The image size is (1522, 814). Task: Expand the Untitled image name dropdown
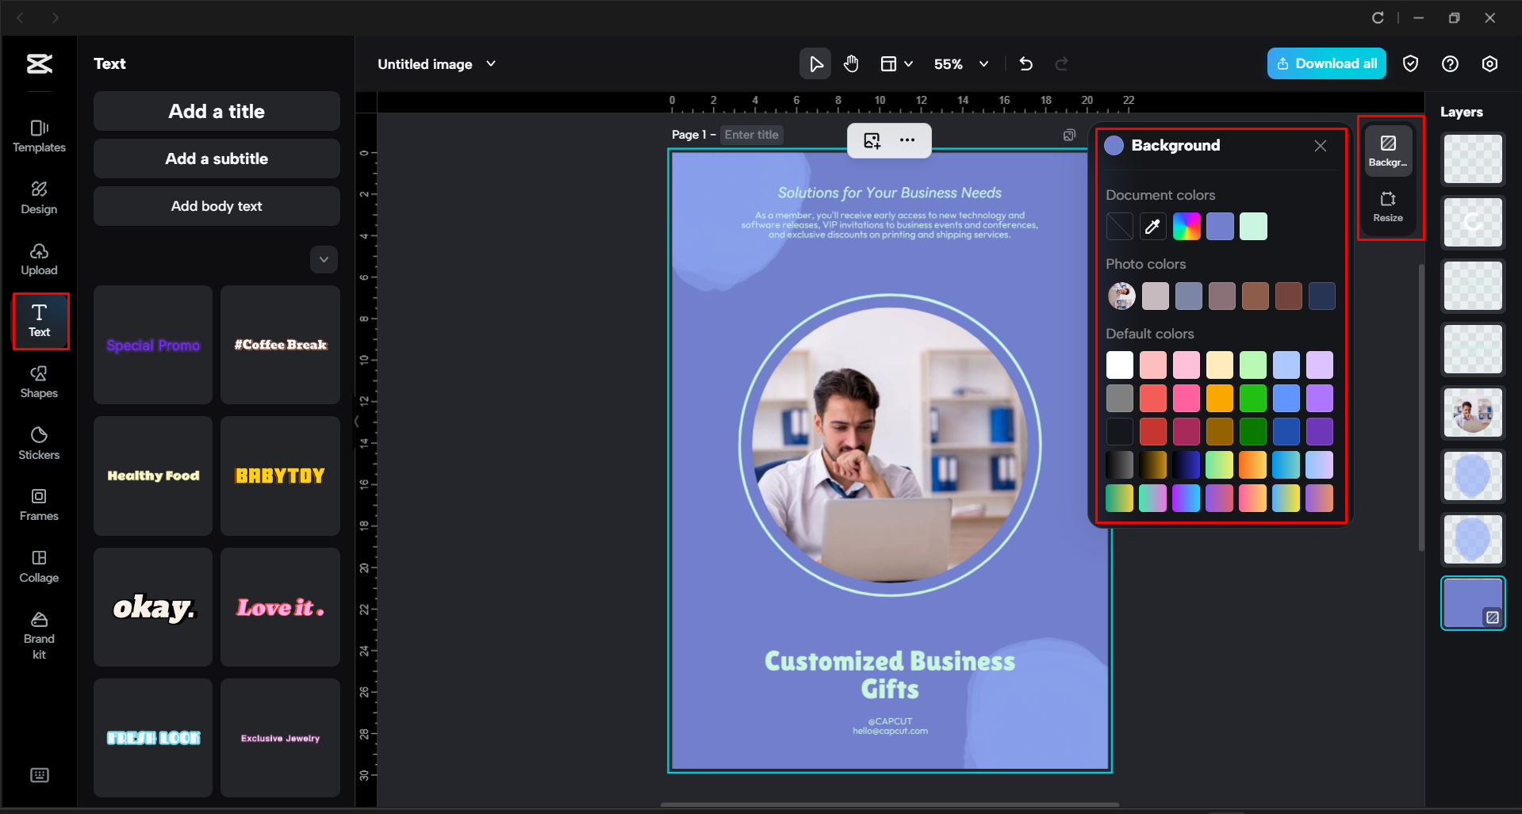coord(491,63)
